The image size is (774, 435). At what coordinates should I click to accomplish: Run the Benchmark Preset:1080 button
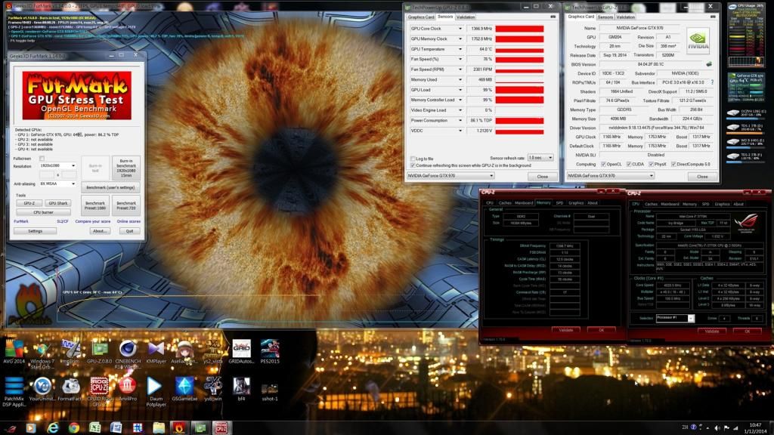click(x=95, y=205)
